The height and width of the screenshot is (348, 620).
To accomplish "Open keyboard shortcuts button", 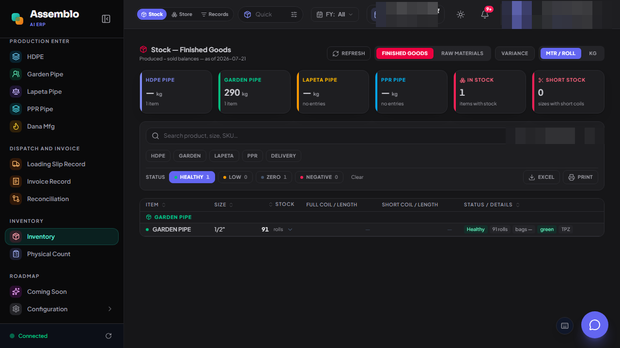I will pyautogui.click(x=565, y=325).
